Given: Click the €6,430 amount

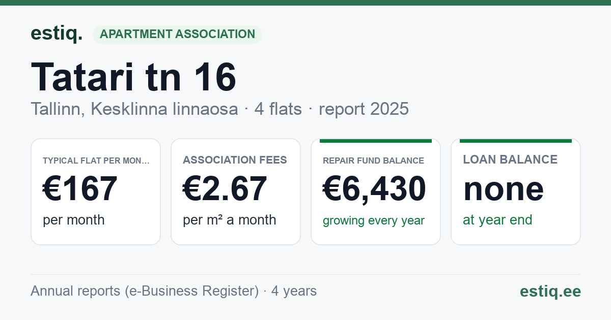Looking at the screenshot, I should pos(375,188).
